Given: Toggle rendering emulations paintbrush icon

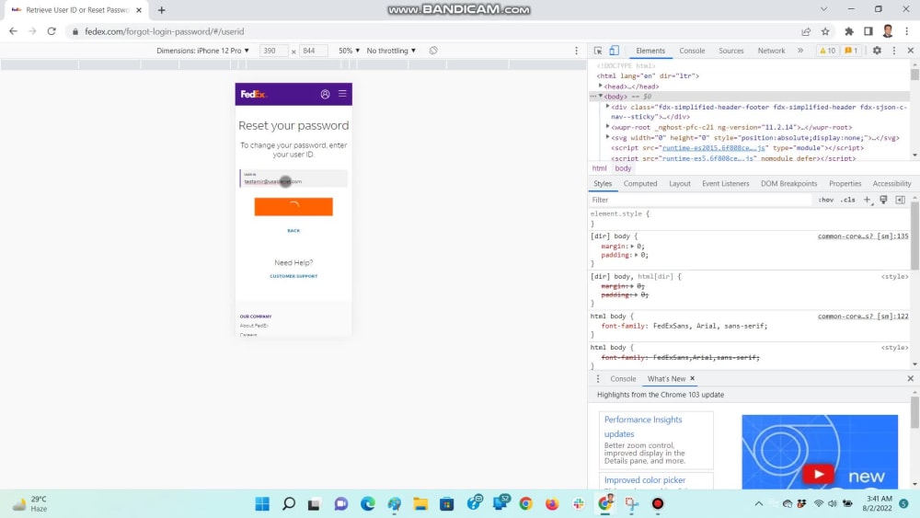Looking at the screenshot, I should (x=883, y=200).
